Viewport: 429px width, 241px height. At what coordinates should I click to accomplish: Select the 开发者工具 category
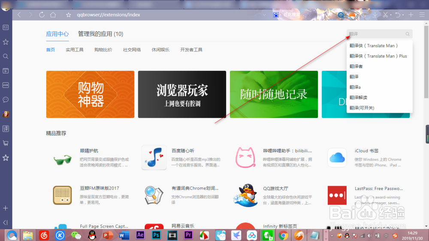point(191,50)
